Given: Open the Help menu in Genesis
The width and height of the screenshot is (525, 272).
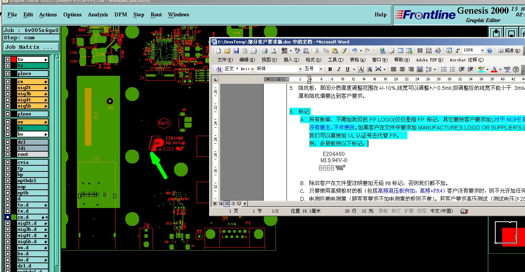Looking at the screenshot, I should pyautogui.click(x=380, y=14).
